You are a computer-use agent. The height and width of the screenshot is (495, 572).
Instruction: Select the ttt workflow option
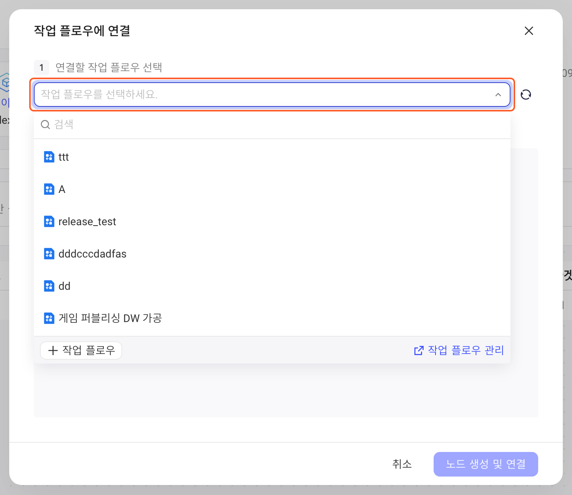tap(272, 157)
